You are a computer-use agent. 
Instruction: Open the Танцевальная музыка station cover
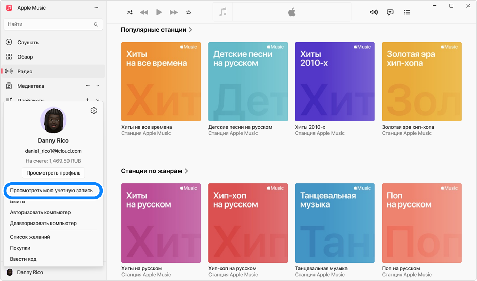[335, 223]
